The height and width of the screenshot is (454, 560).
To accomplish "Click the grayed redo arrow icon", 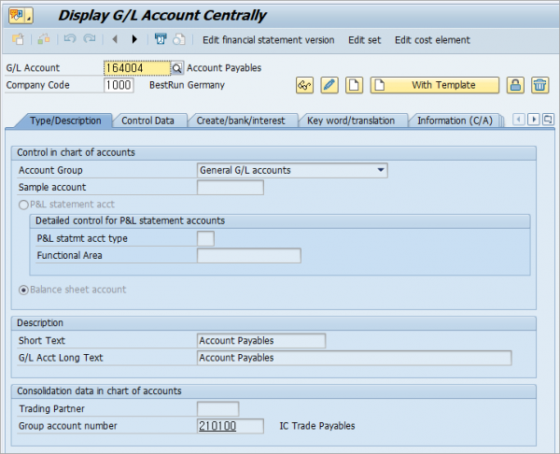I will click(x=90, y=38).
